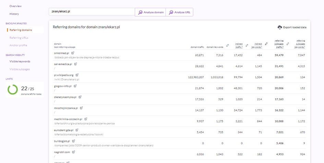Select the value 7,021 in eurodent.gda.pl row

coord(280,132)
